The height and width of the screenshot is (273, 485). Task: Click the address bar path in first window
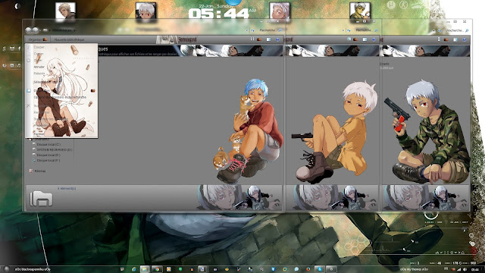click(x=62, y=30)
